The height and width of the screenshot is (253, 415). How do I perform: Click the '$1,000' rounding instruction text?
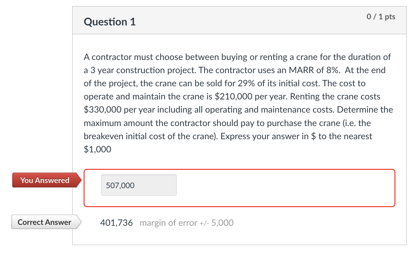97,149
